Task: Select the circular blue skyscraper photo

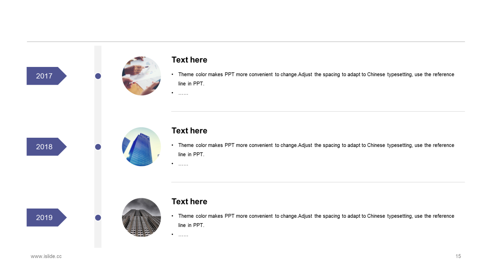Action: [x=141, y=147]
